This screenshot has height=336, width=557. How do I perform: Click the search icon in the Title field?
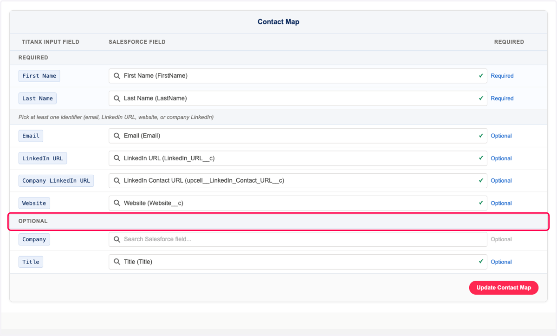coord(117,262)
